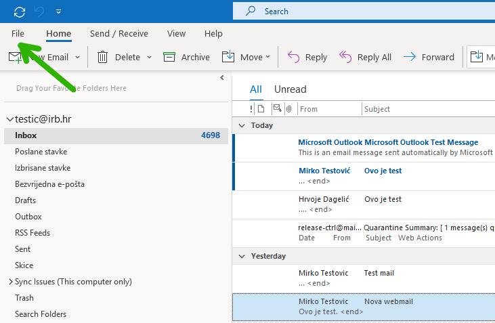Open the Move dropdown arrow
This screenshot has width=495, height=323.
click(x=267, y=57)
